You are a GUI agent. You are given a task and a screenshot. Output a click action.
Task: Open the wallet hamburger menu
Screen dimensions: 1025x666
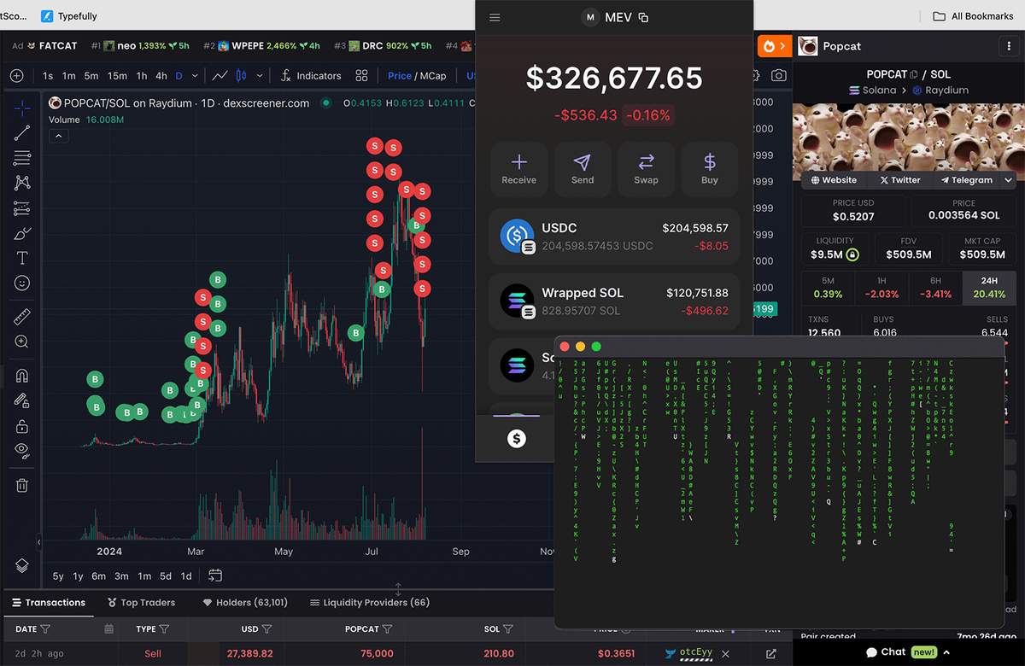coord(495,18)
